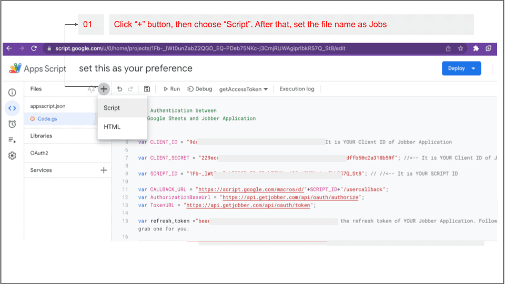Viewport: 505px width, 284px height.
Task: Bookmark page with the star icon
Action: click(460, 48)
